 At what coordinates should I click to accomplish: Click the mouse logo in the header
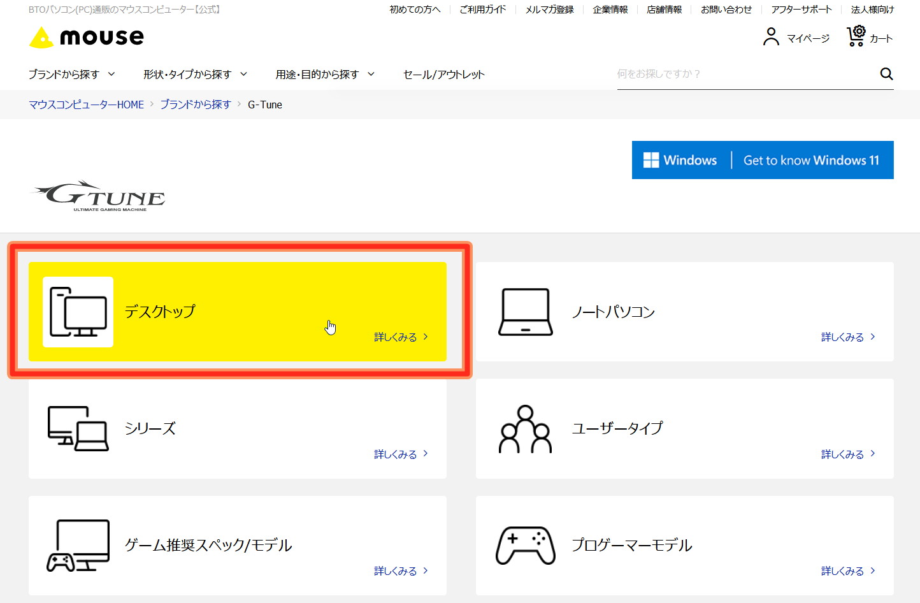coord(87,38)
